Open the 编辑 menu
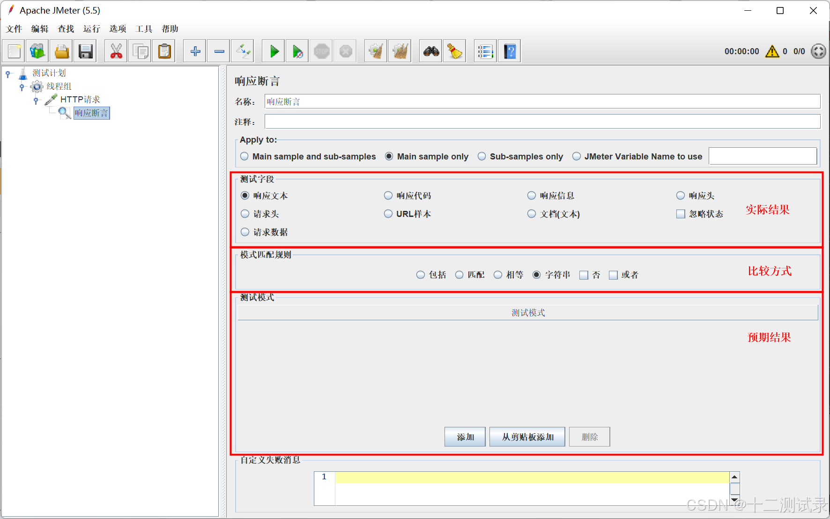Screen dimensions: 830x519 (x=40, y=29)
